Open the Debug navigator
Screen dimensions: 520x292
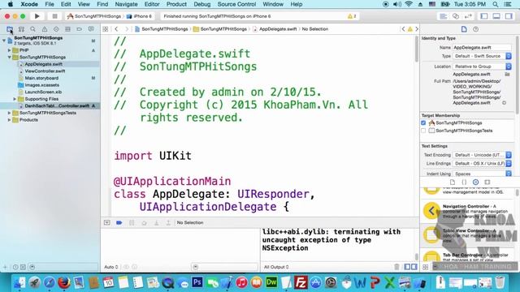[67, 29]
